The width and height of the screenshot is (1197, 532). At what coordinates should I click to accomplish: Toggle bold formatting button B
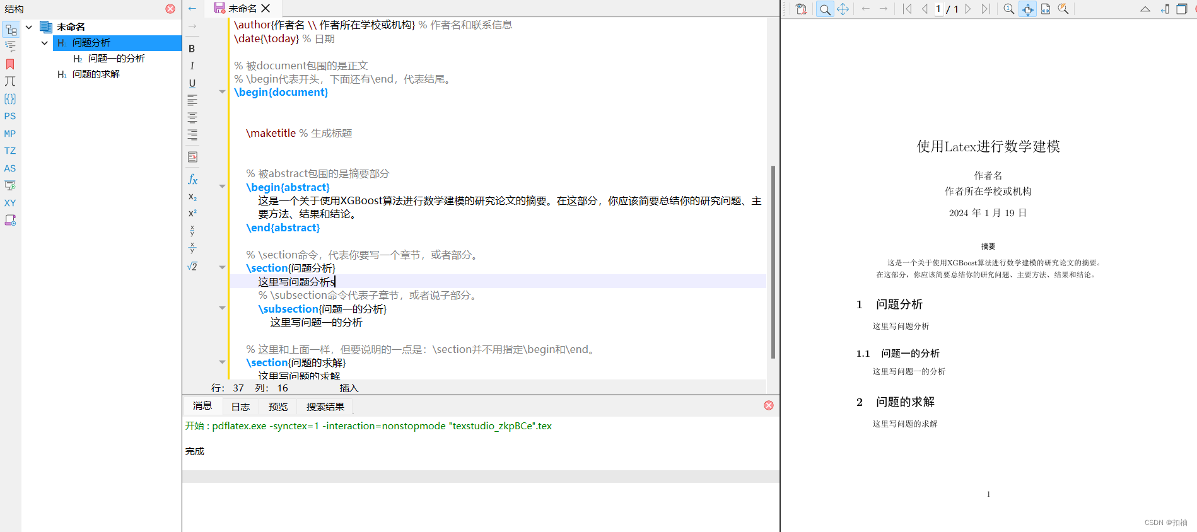(192, 49)
